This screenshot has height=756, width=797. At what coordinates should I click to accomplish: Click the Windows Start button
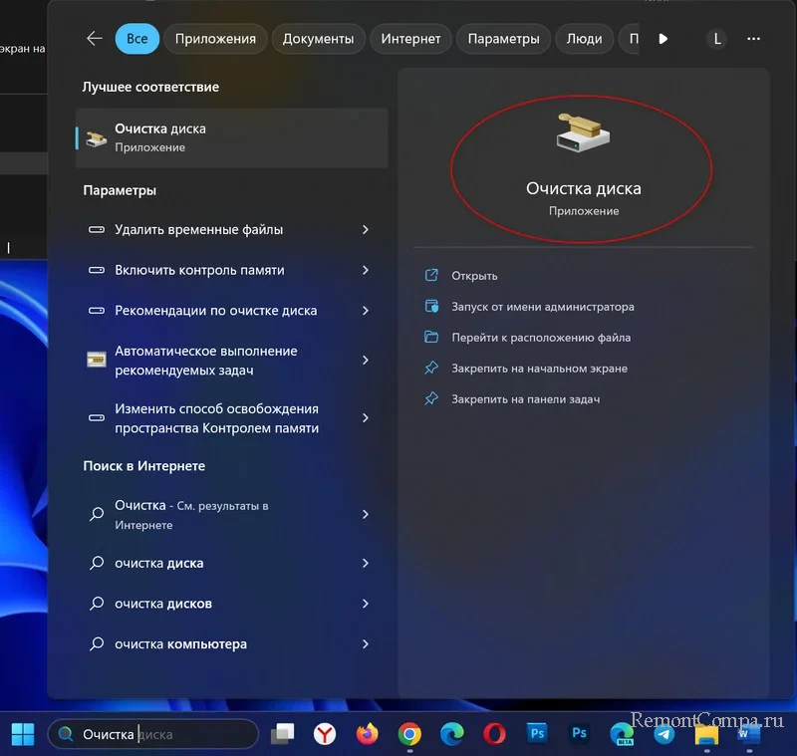(x=21, y=734)
